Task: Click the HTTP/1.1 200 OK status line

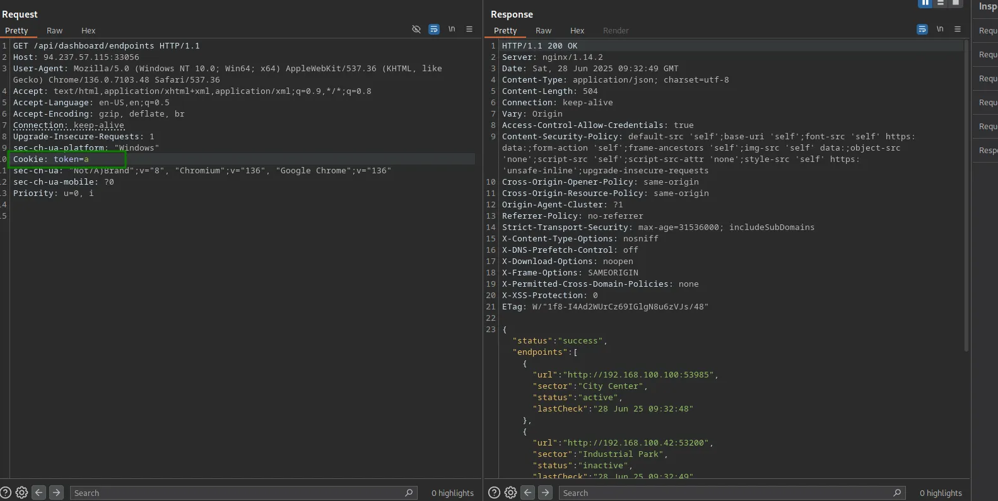Action: [x=539, y=46]
